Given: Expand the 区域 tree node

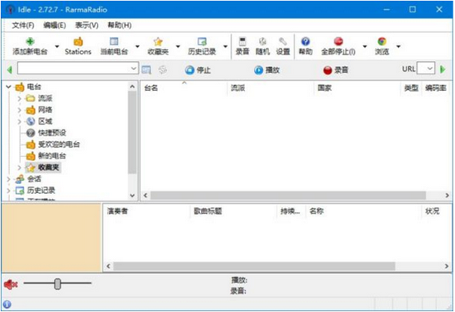Looking at the screenshot, I should (19, 121).
